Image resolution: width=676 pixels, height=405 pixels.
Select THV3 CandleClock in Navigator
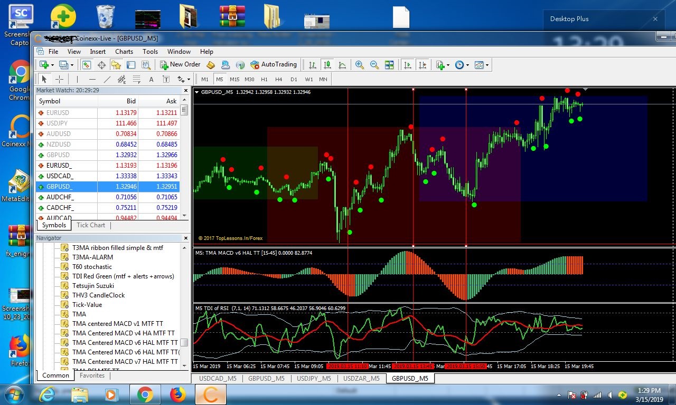click(x=98, y=295)
